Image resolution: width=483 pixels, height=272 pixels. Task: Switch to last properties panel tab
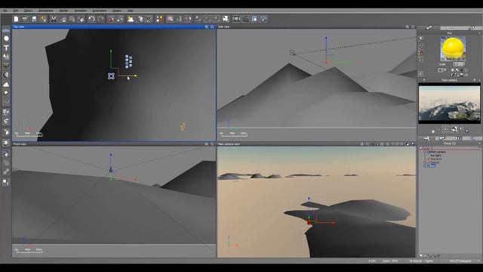point(471,28)
